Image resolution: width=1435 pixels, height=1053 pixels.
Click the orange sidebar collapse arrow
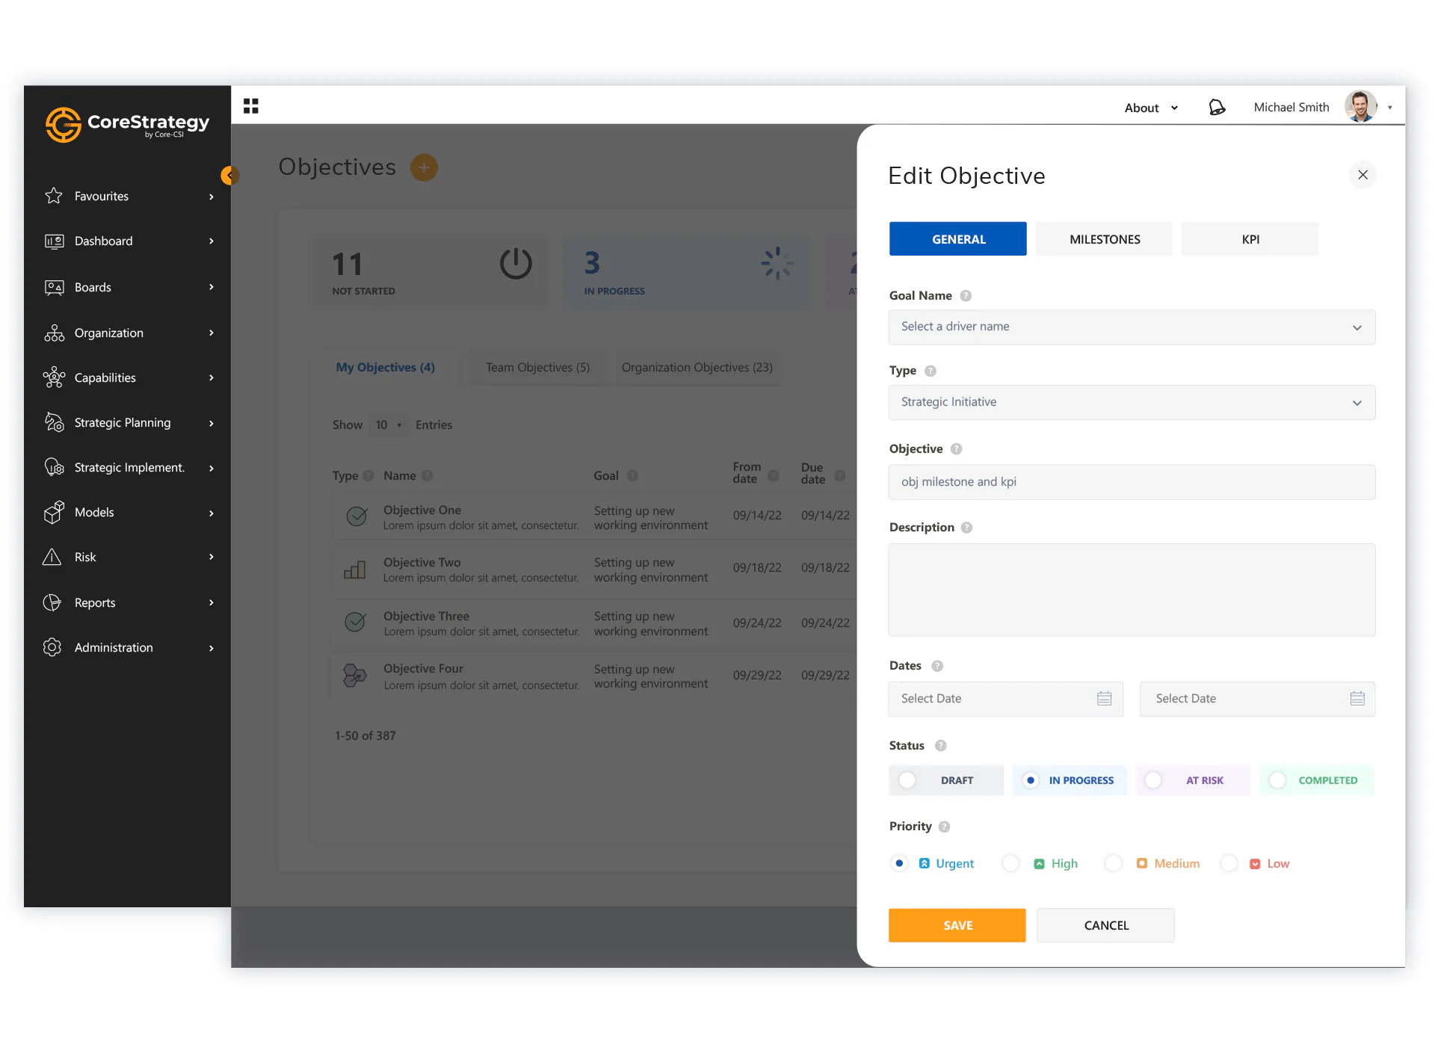pos(229,176)
